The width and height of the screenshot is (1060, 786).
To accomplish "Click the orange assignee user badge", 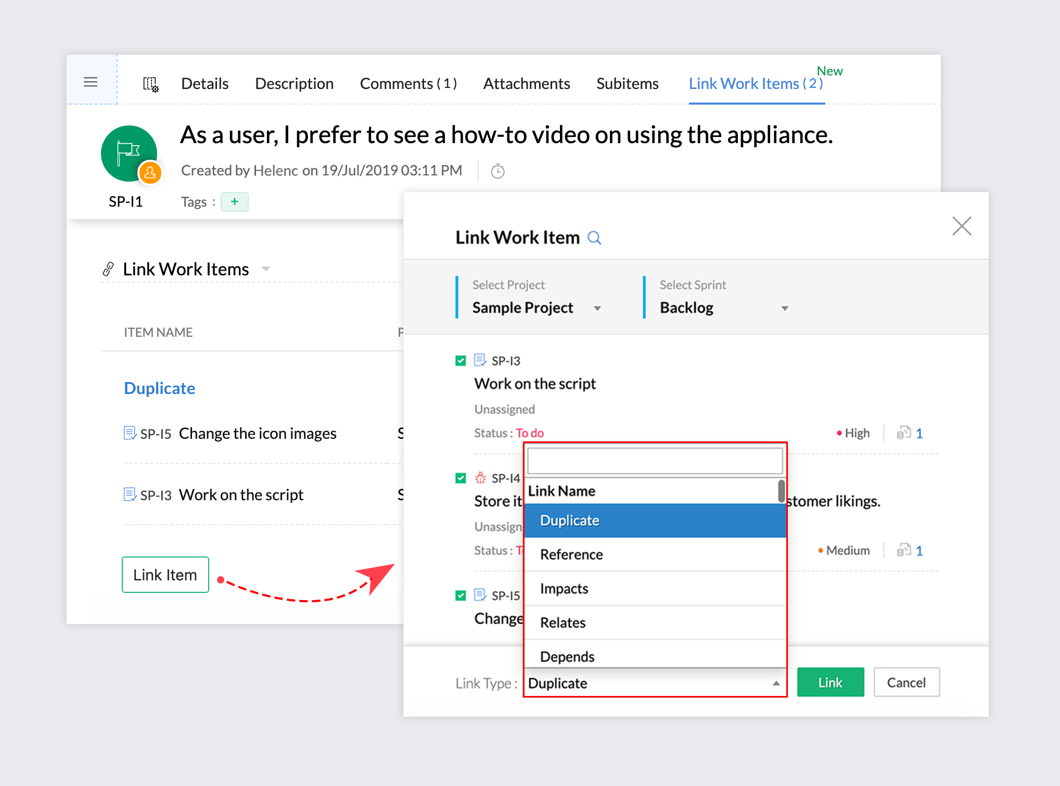I will click(150, 172).
